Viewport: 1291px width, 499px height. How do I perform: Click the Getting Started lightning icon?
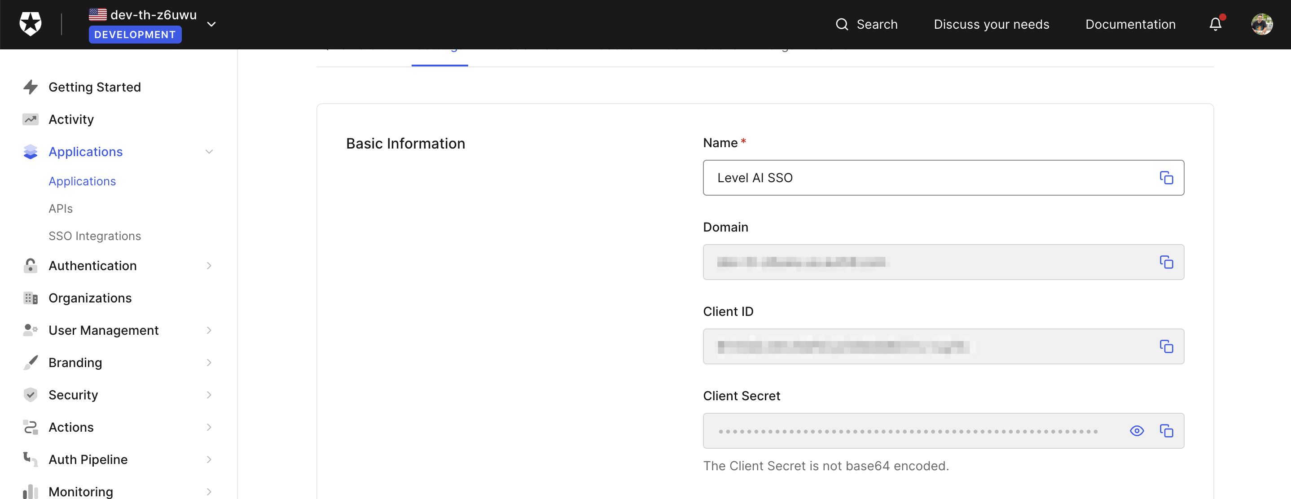(x=31, y=87)
